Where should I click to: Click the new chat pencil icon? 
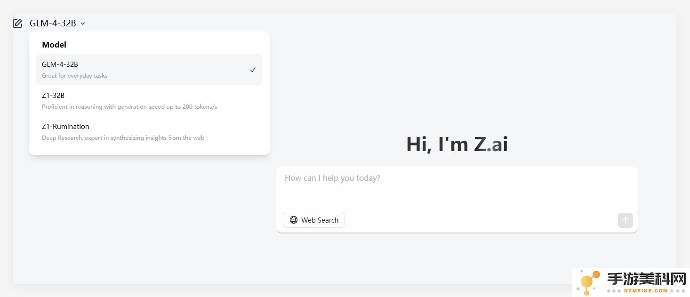click(x=17, y=24)
